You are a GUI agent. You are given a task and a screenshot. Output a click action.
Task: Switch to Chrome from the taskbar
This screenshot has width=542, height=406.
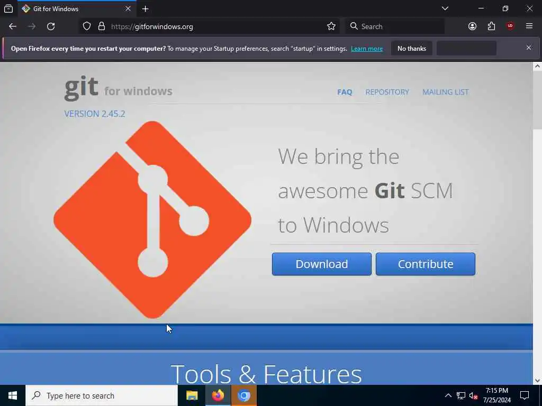[243, 395]
